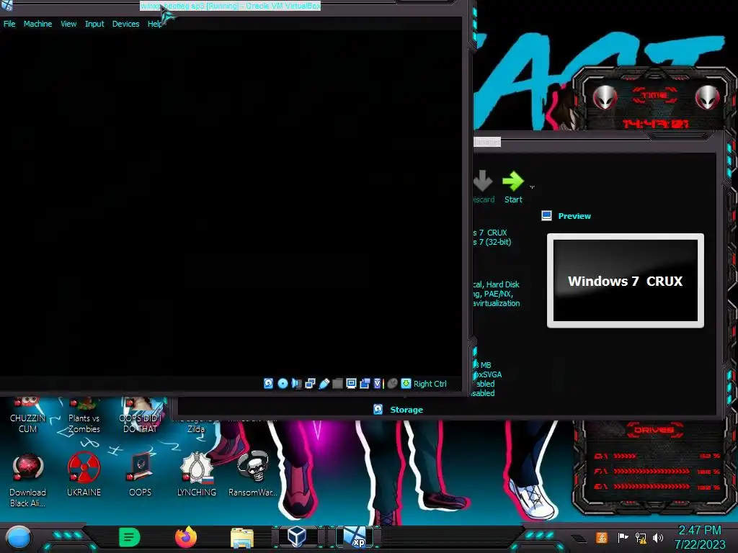Viewport: 738px width, 553px height.
Task: Click the USB devices status icon
Action: point(324,384)
